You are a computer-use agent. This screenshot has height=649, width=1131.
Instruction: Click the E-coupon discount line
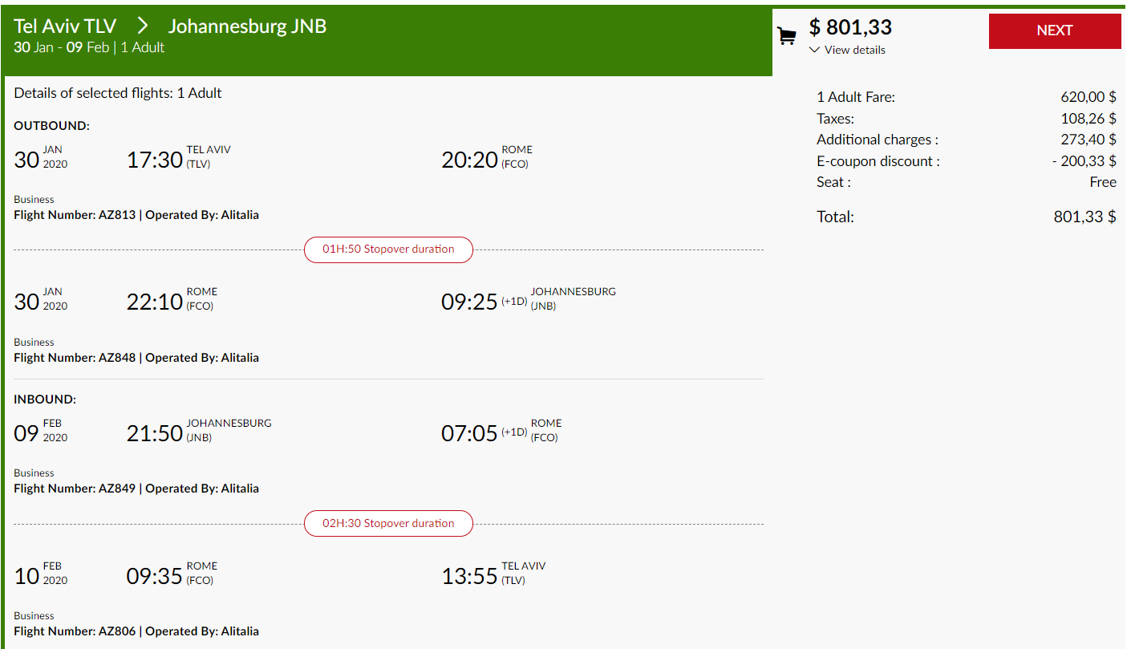pos(967,161)
